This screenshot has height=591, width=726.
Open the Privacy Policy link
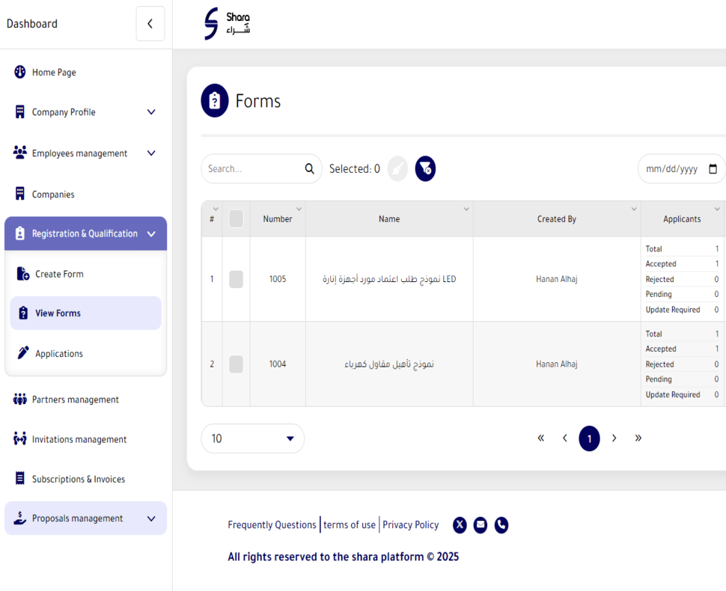[410, 525]
